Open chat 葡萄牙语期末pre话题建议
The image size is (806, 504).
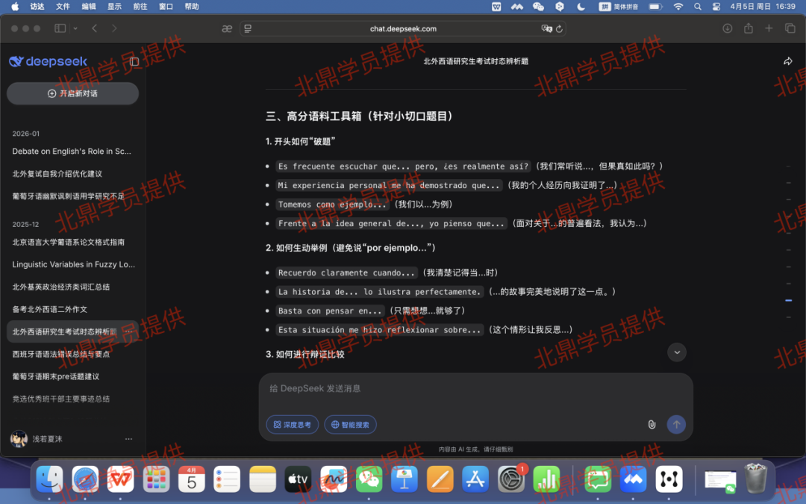tap(72, 376)
